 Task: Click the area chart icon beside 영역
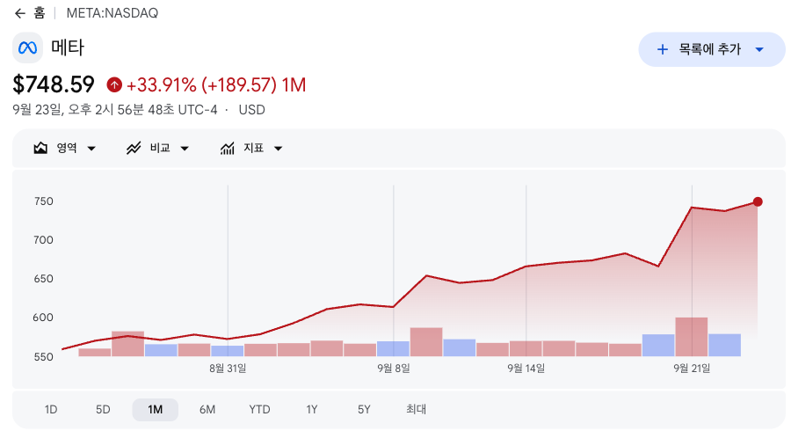point(40,148)
